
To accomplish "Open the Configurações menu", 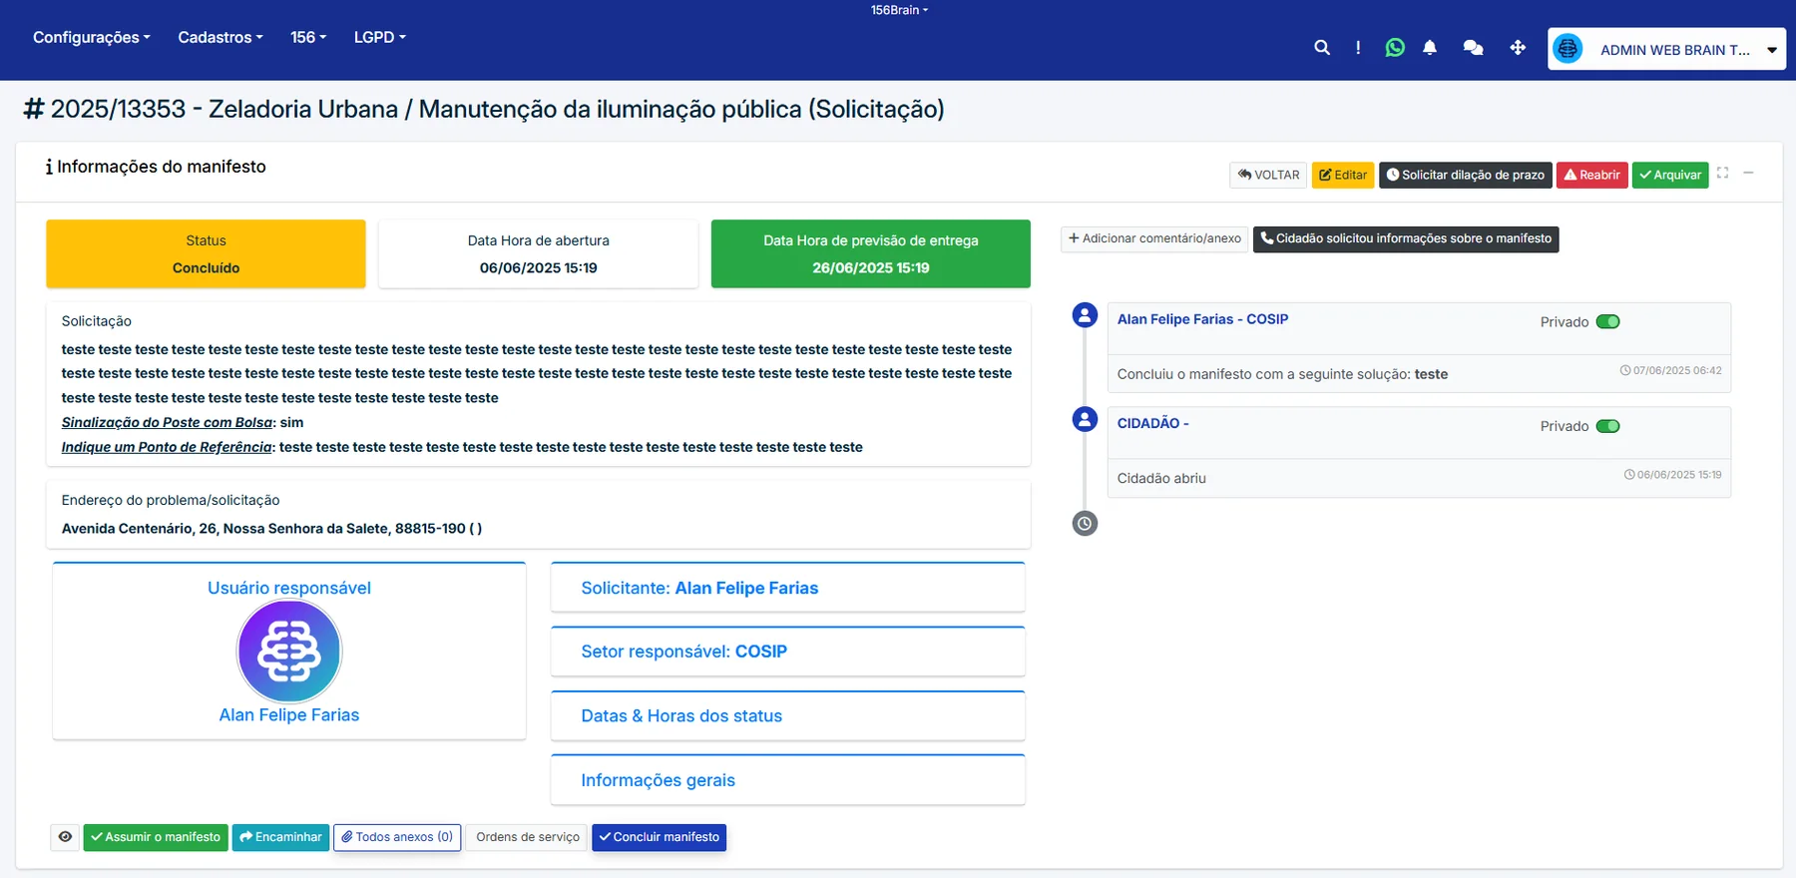I will pyautogui.click(x=92, y=37).
